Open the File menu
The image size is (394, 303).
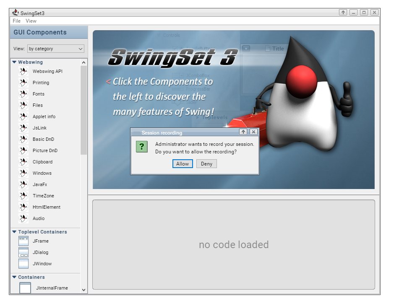click(17, 21)
